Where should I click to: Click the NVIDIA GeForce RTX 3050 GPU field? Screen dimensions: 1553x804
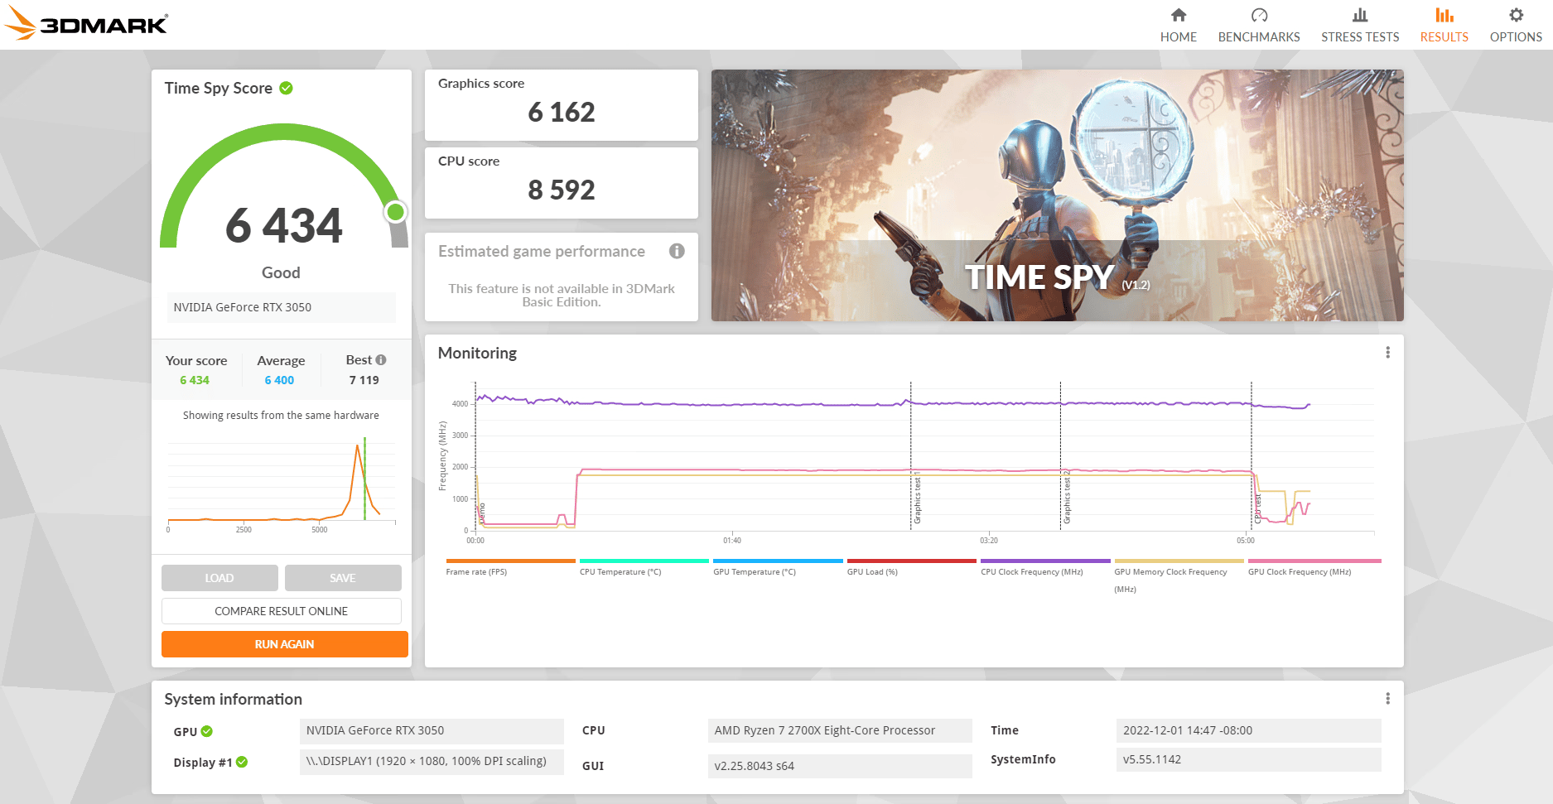281,307
